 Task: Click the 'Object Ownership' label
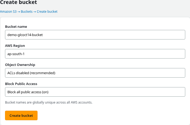(x=20, y=65)
